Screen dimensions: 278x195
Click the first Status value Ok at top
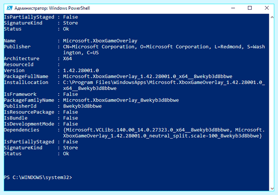click(x=66, y=29)
